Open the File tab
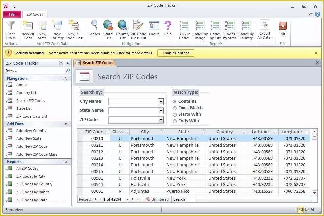324x216 pixels. (12, 14)
